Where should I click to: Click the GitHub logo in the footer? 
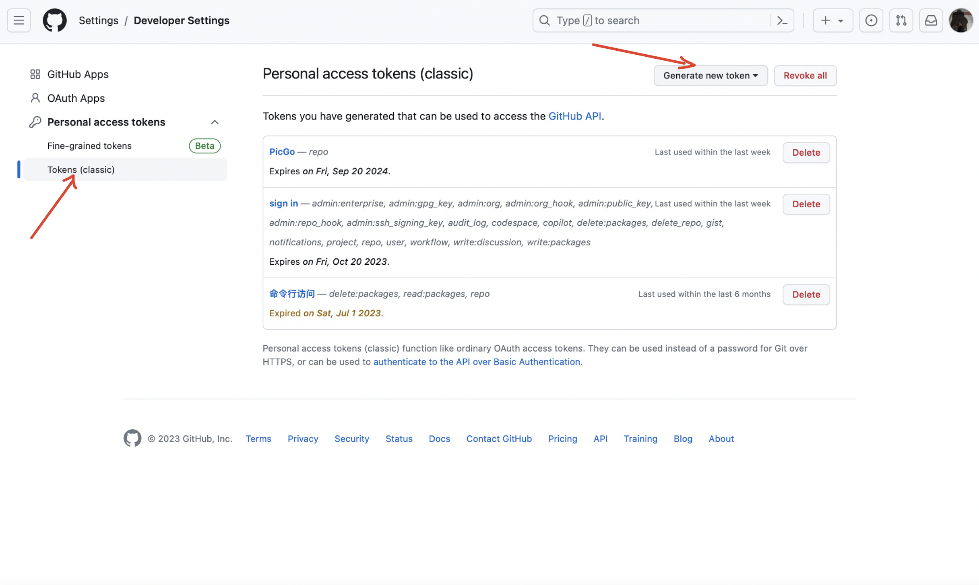(132, 438)
